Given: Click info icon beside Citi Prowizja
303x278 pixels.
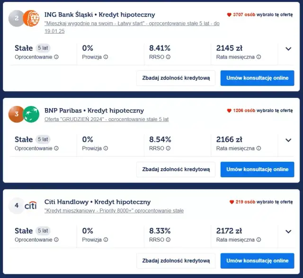Looking at the screenshot, I should tap(106, 240).
